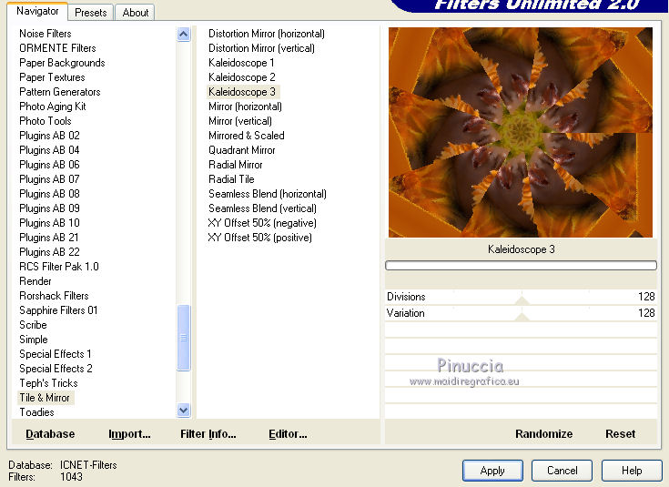The height and width of the screenshot is (487, 669).
Task: Choose the Kaleidoscope 1 filter
Action: pos(241,63)
